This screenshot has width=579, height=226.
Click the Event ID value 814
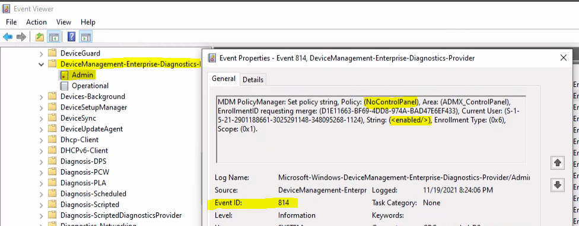[x=284, y=203]
